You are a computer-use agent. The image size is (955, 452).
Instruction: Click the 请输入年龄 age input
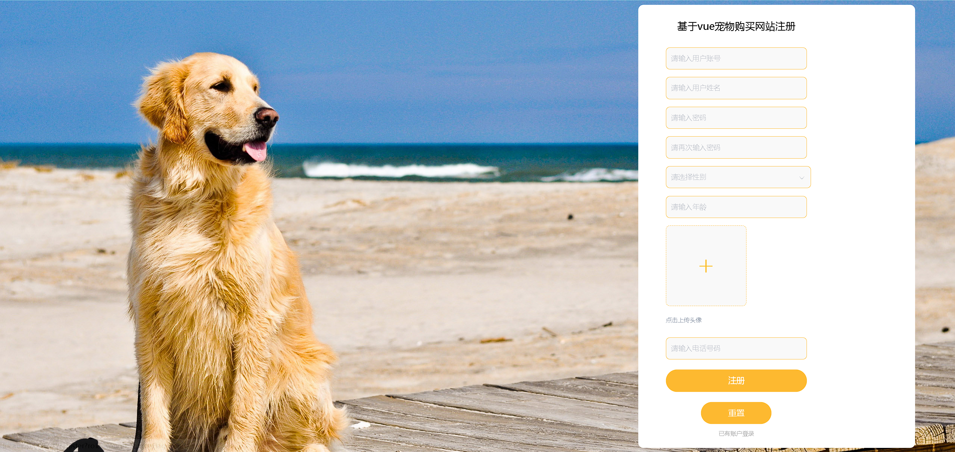(736, 207)
